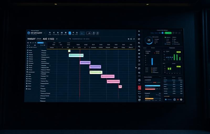Click the middle round button in the top toolbar
210x134 pixels.
94,33
